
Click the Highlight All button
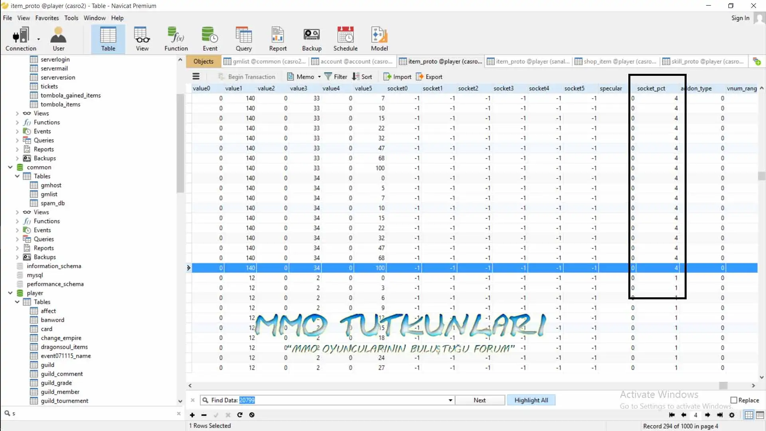531,400
